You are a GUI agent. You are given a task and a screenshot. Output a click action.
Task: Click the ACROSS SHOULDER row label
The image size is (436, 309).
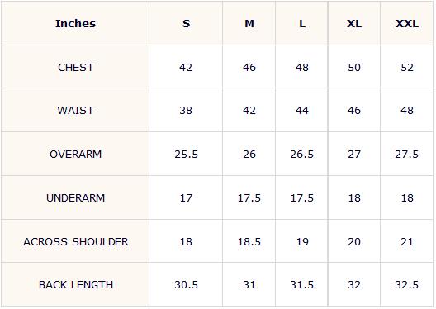(x=75, y=241)
